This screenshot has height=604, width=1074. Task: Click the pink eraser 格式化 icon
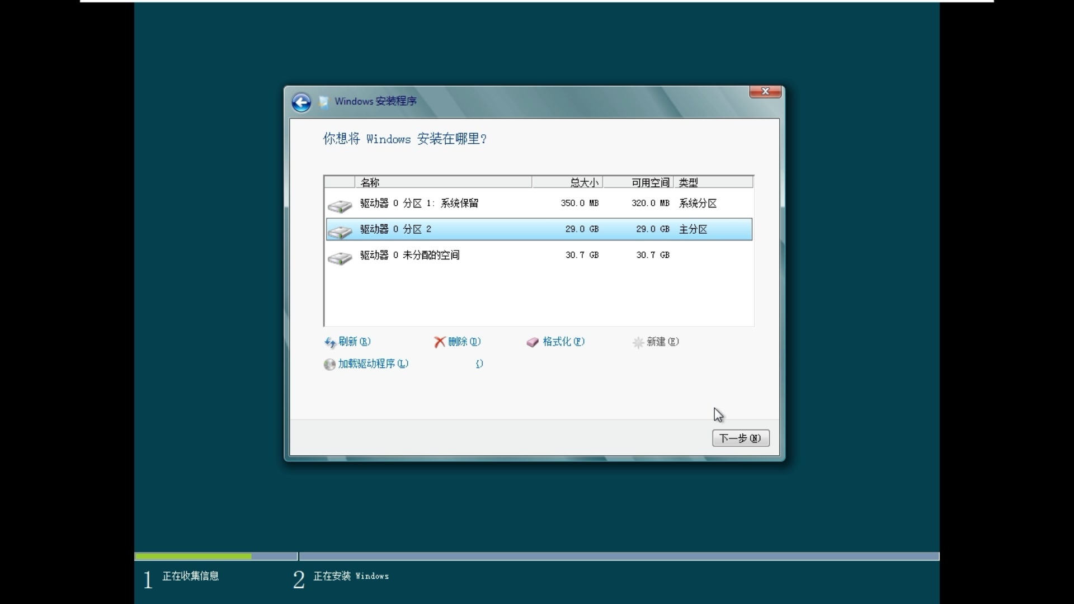[533, 342]
